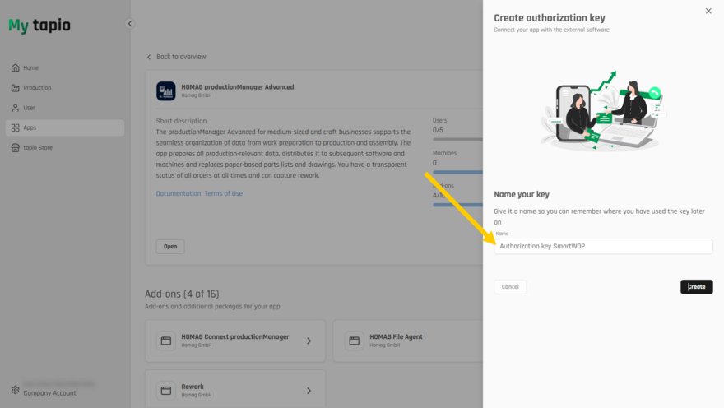
Task: Select the Apps menu item
Action: coord(65,128)
